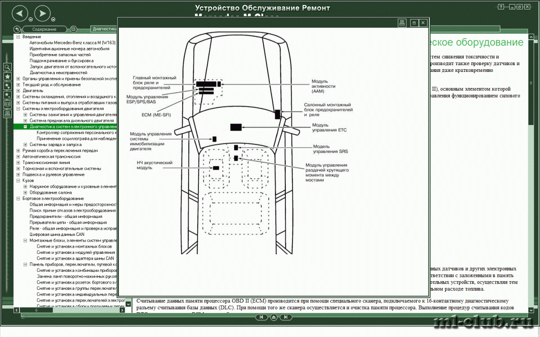Image resolution: width=540 pixels, height=337 pixels.
Task: Expand the Двигатель tree node
Action: point(18,90)
